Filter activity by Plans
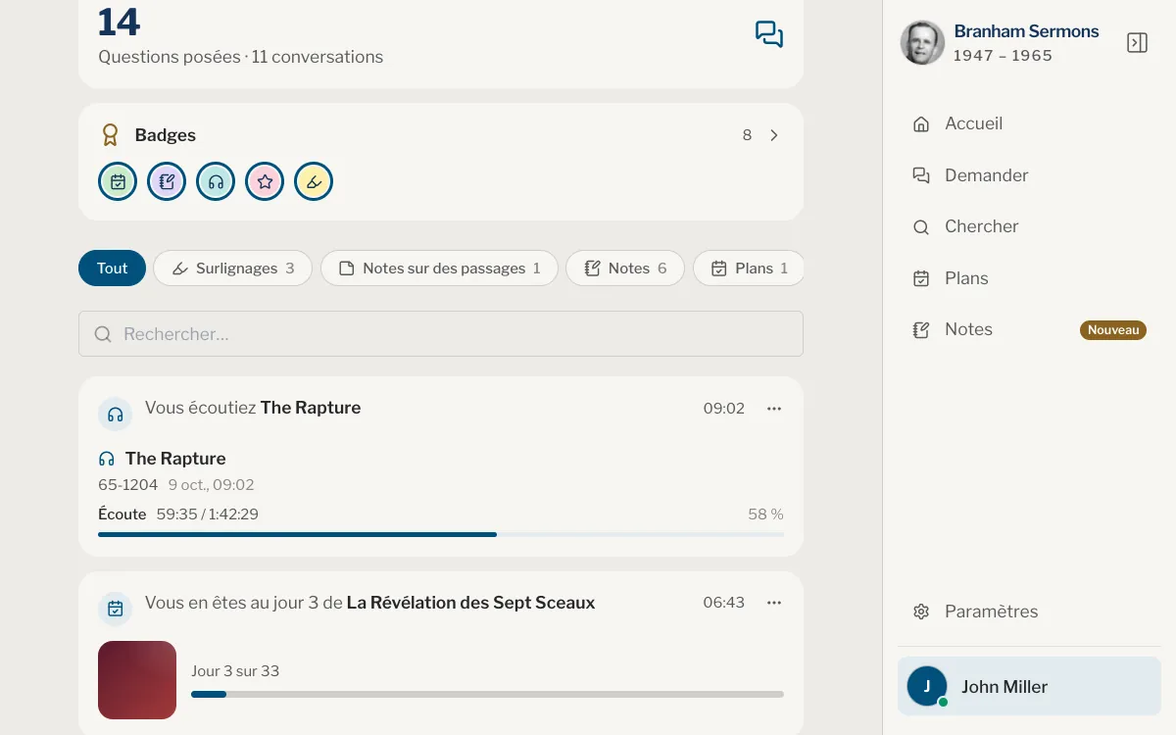 pyautogui.click(x=749, y=269)
